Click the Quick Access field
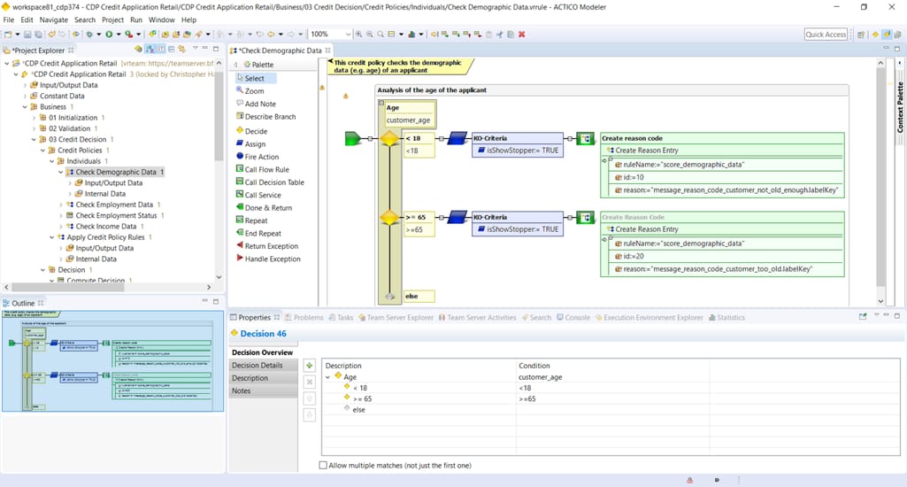Image resolution: width=907 pixels, height=487 pixels. [x=826, y=35]
